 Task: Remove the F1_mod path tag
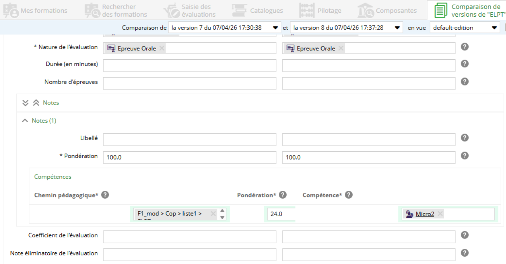[x=213, y=214]
